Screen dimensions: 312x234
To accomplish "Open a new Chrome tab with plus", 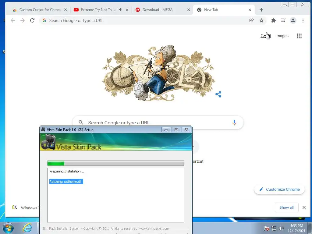I will point(261,10).
